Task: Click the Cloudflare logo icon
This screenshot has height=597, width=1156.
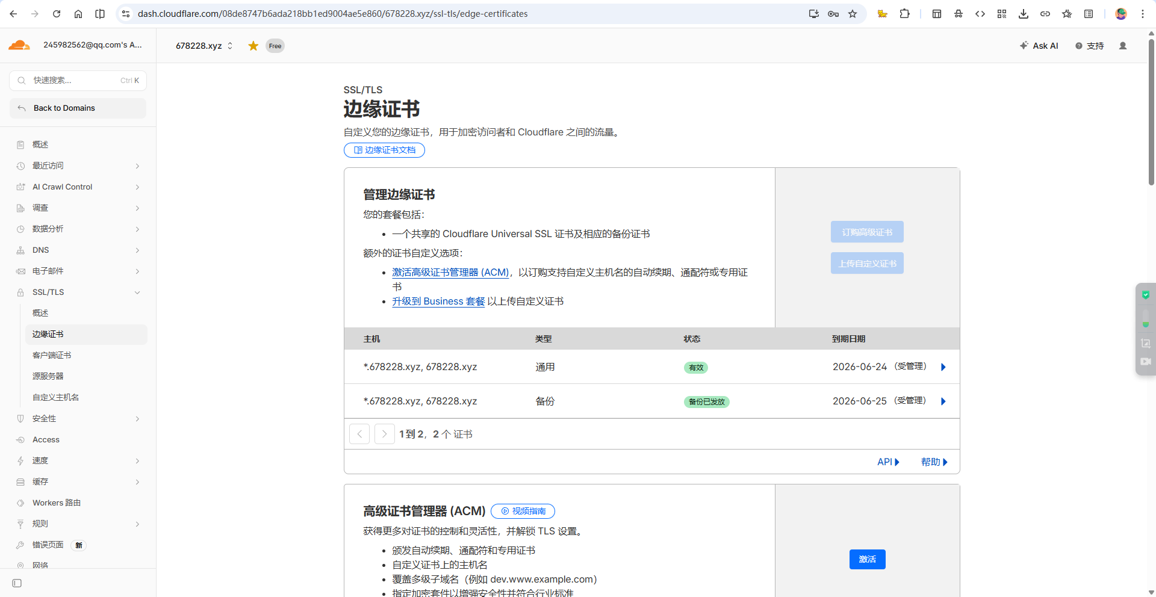Action: [19, 45]
